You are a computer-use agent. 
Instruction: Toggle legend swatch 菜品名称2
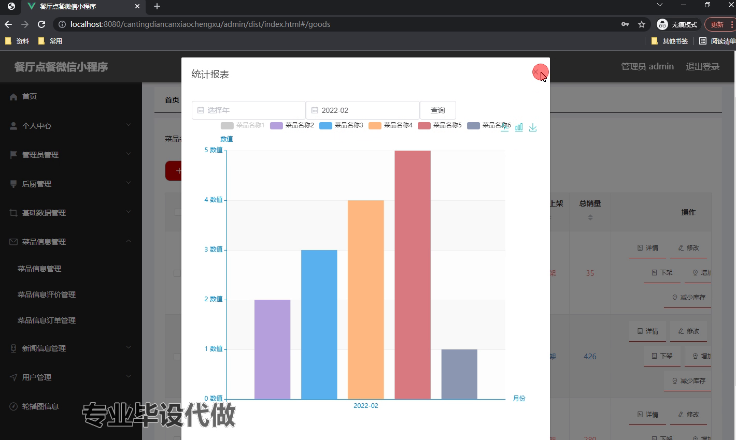(x=276, y=126)
